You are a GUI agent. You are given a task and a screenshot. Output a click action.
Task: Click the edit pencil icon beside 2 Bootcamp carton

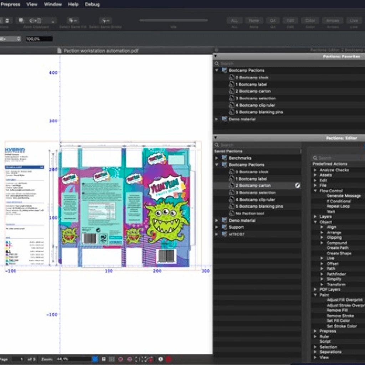pyautogui.click(x=298, y=185)
